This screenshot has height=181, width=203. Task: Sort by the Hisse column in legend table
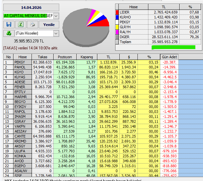133,7
